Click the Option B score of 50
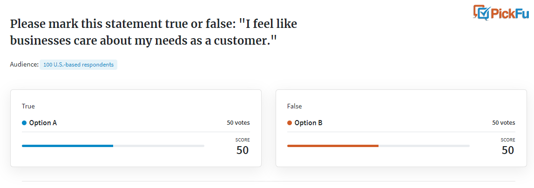This screenshot has height=188, width=534. pos(508,150)
